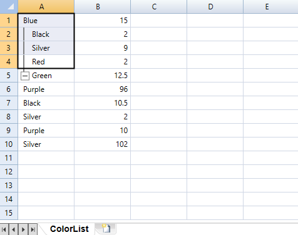Select column A header
Viewport: 298px width, 235px height.
(46, 6)
